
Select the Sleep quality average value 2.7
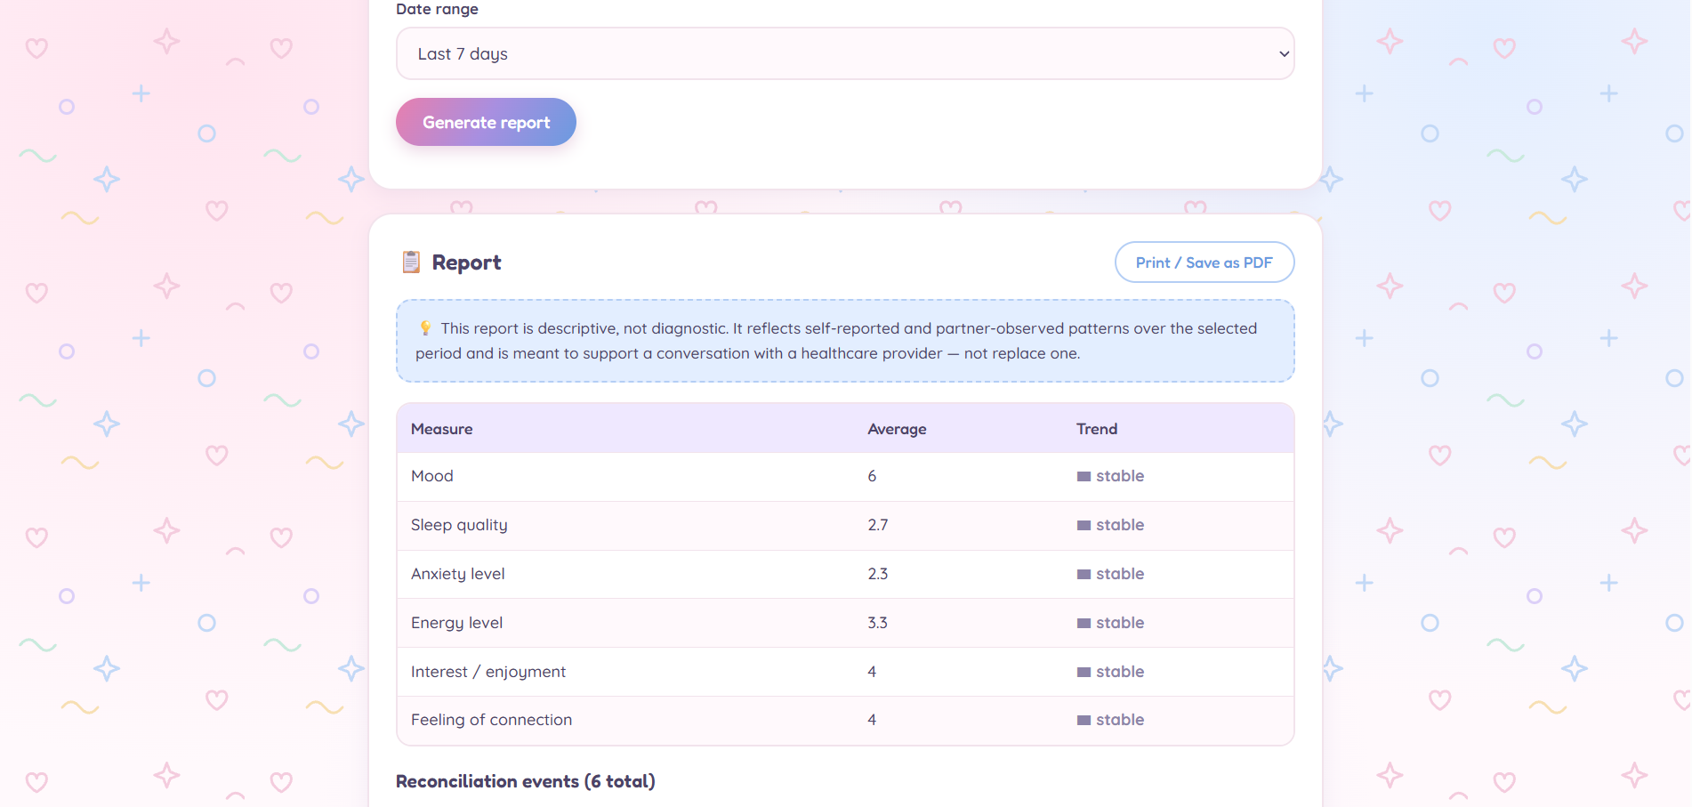[x=878, y=525]
